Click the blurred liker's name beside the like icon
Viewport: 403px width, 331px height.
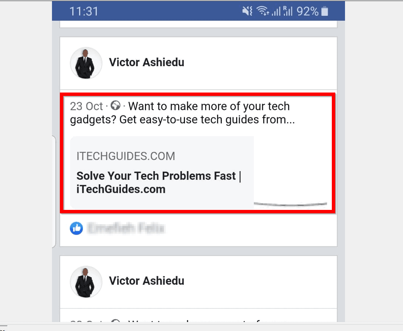coord(126,228)
